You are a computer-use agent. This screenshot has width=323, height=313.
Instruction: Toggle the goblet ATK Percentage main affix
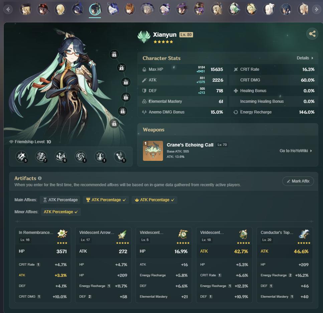(106, 200)
